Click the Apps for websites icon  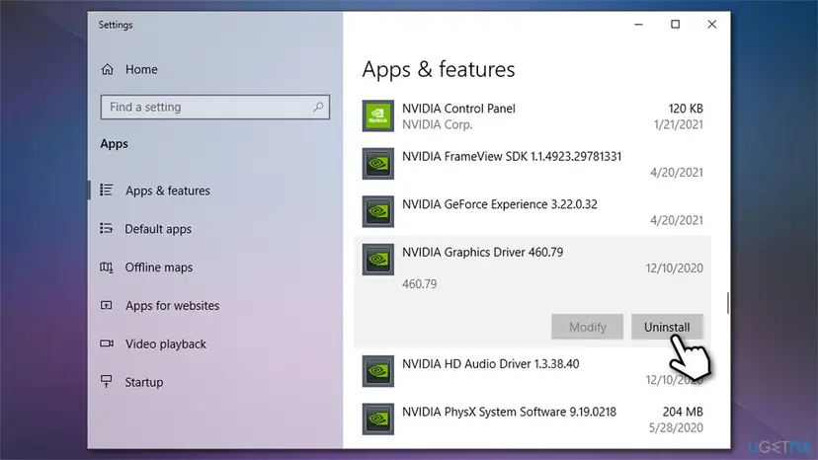(x=107, y=305)
